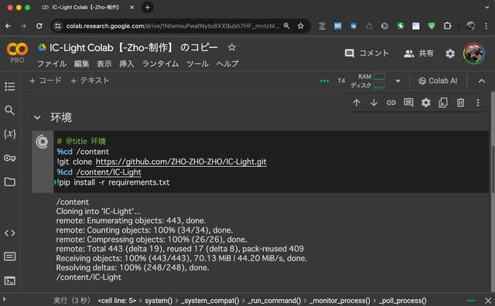The width and height of the screenshot is (495, 306).
Task: Add a text cell with + テキスト
Action: [x=90, y=81]
